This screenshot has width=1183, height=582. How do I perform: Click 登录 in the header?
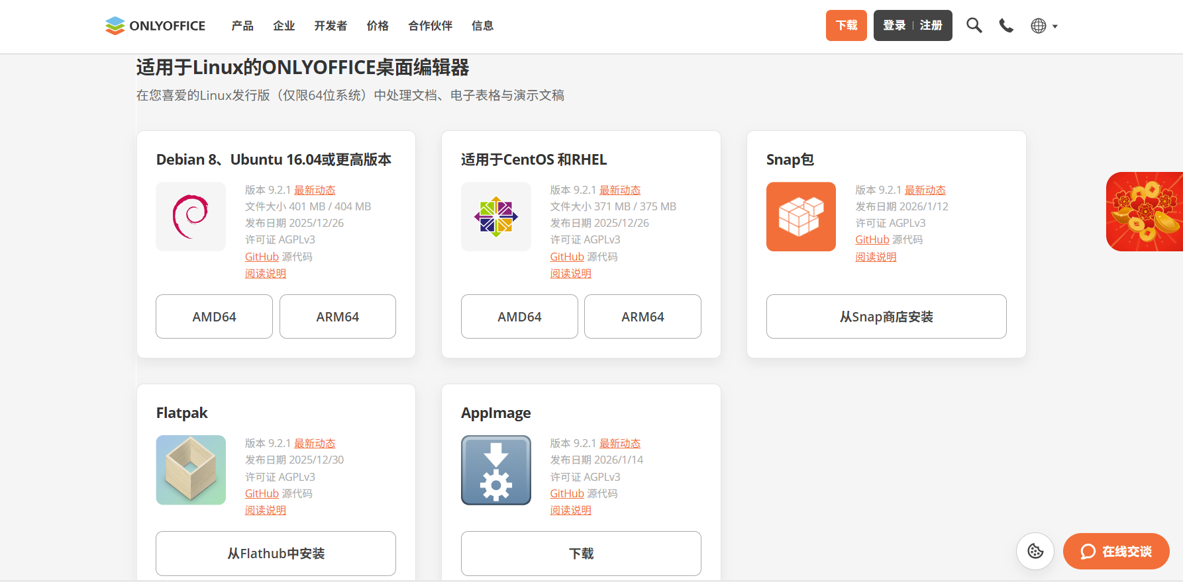click(x=894, y=26)
